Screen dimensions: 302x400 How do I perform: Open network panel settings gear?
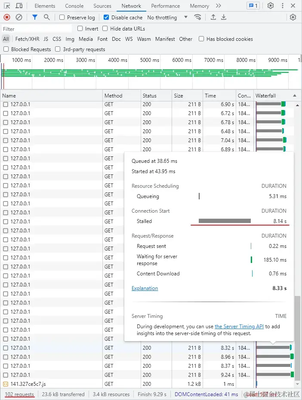click(293, 17)
